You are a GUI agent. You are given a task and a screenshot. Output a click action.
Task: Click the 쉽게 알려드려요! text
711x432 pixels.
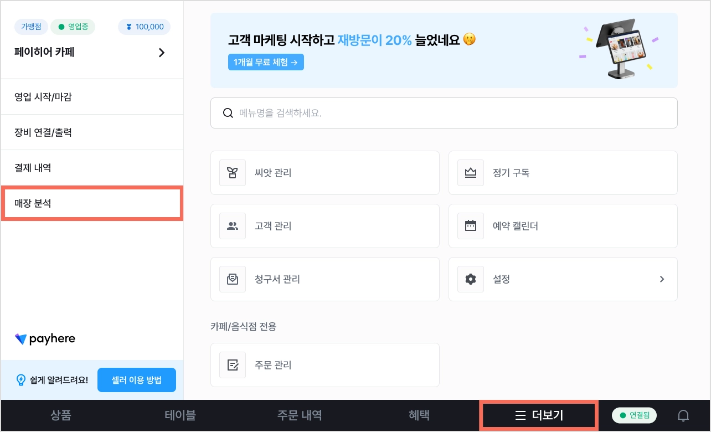coord(59,380)
